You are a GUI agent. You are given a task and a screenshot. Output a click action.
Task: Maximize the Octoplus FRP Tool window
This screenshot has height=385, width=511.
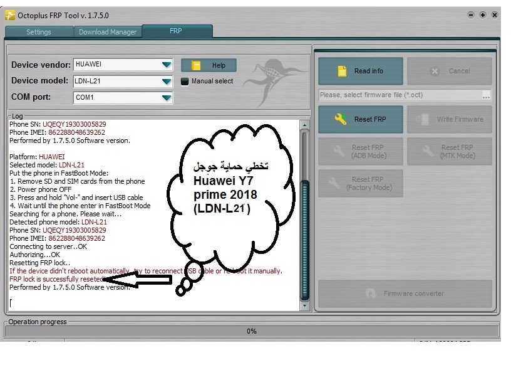483,14
